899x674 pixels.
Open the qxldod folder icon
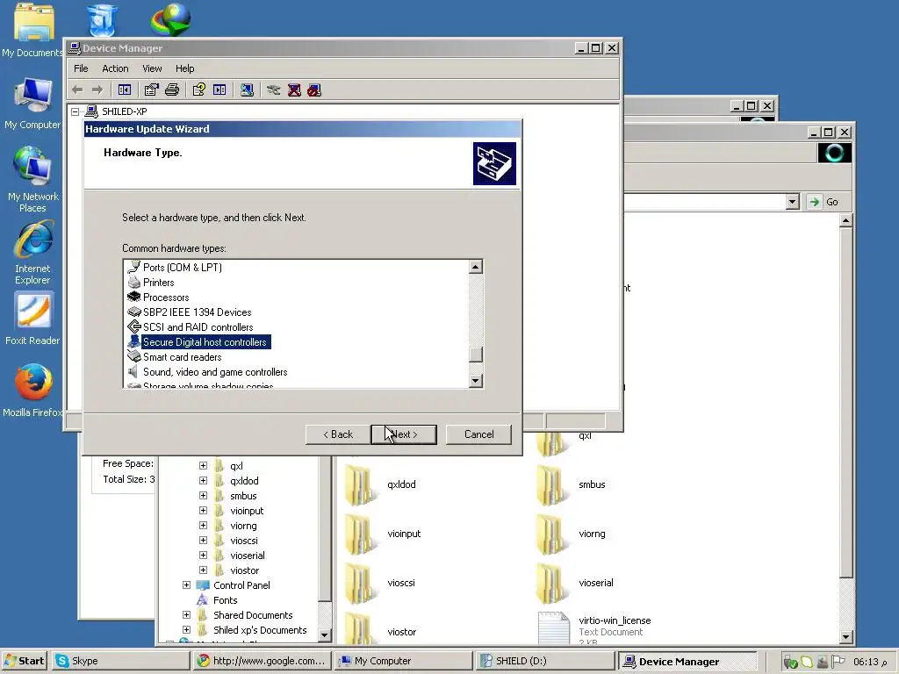(360, 485)
